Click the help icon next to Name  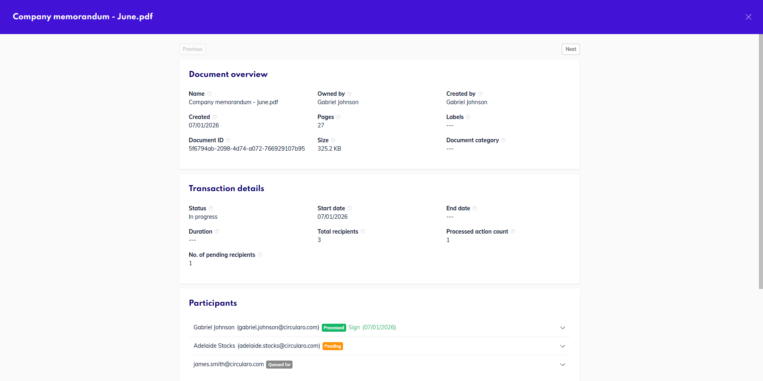[x=209, y=94]
